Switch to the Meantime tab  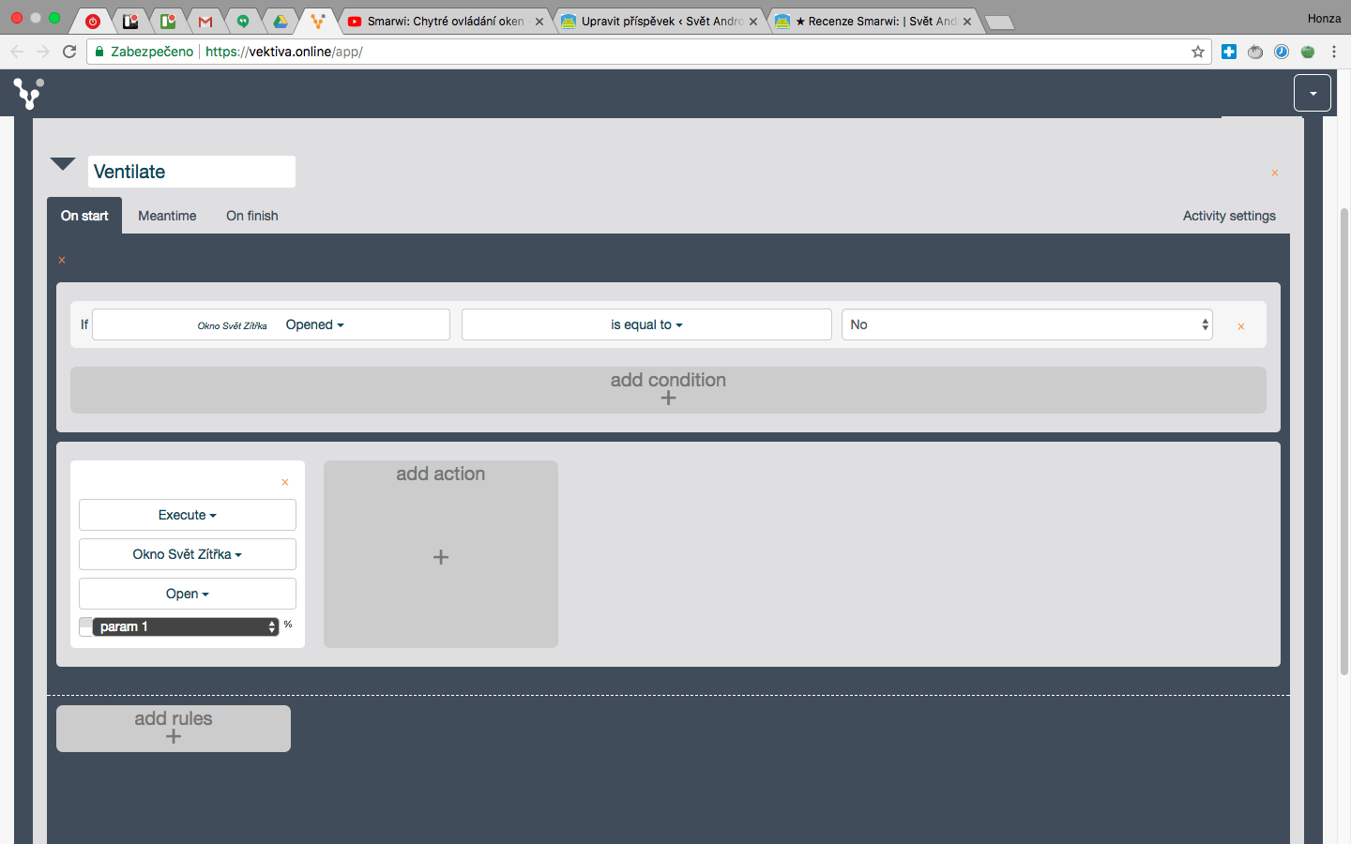(x=167, y=216)
